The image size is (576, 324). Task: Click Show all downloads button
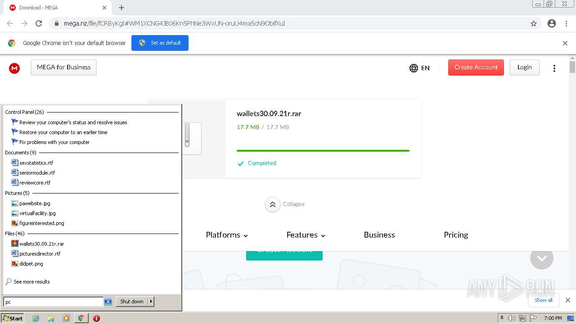point(544,300)
